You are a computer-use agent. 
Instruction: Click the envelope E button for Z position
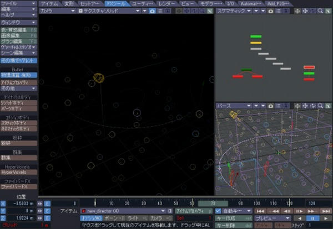tap(47, 218)
